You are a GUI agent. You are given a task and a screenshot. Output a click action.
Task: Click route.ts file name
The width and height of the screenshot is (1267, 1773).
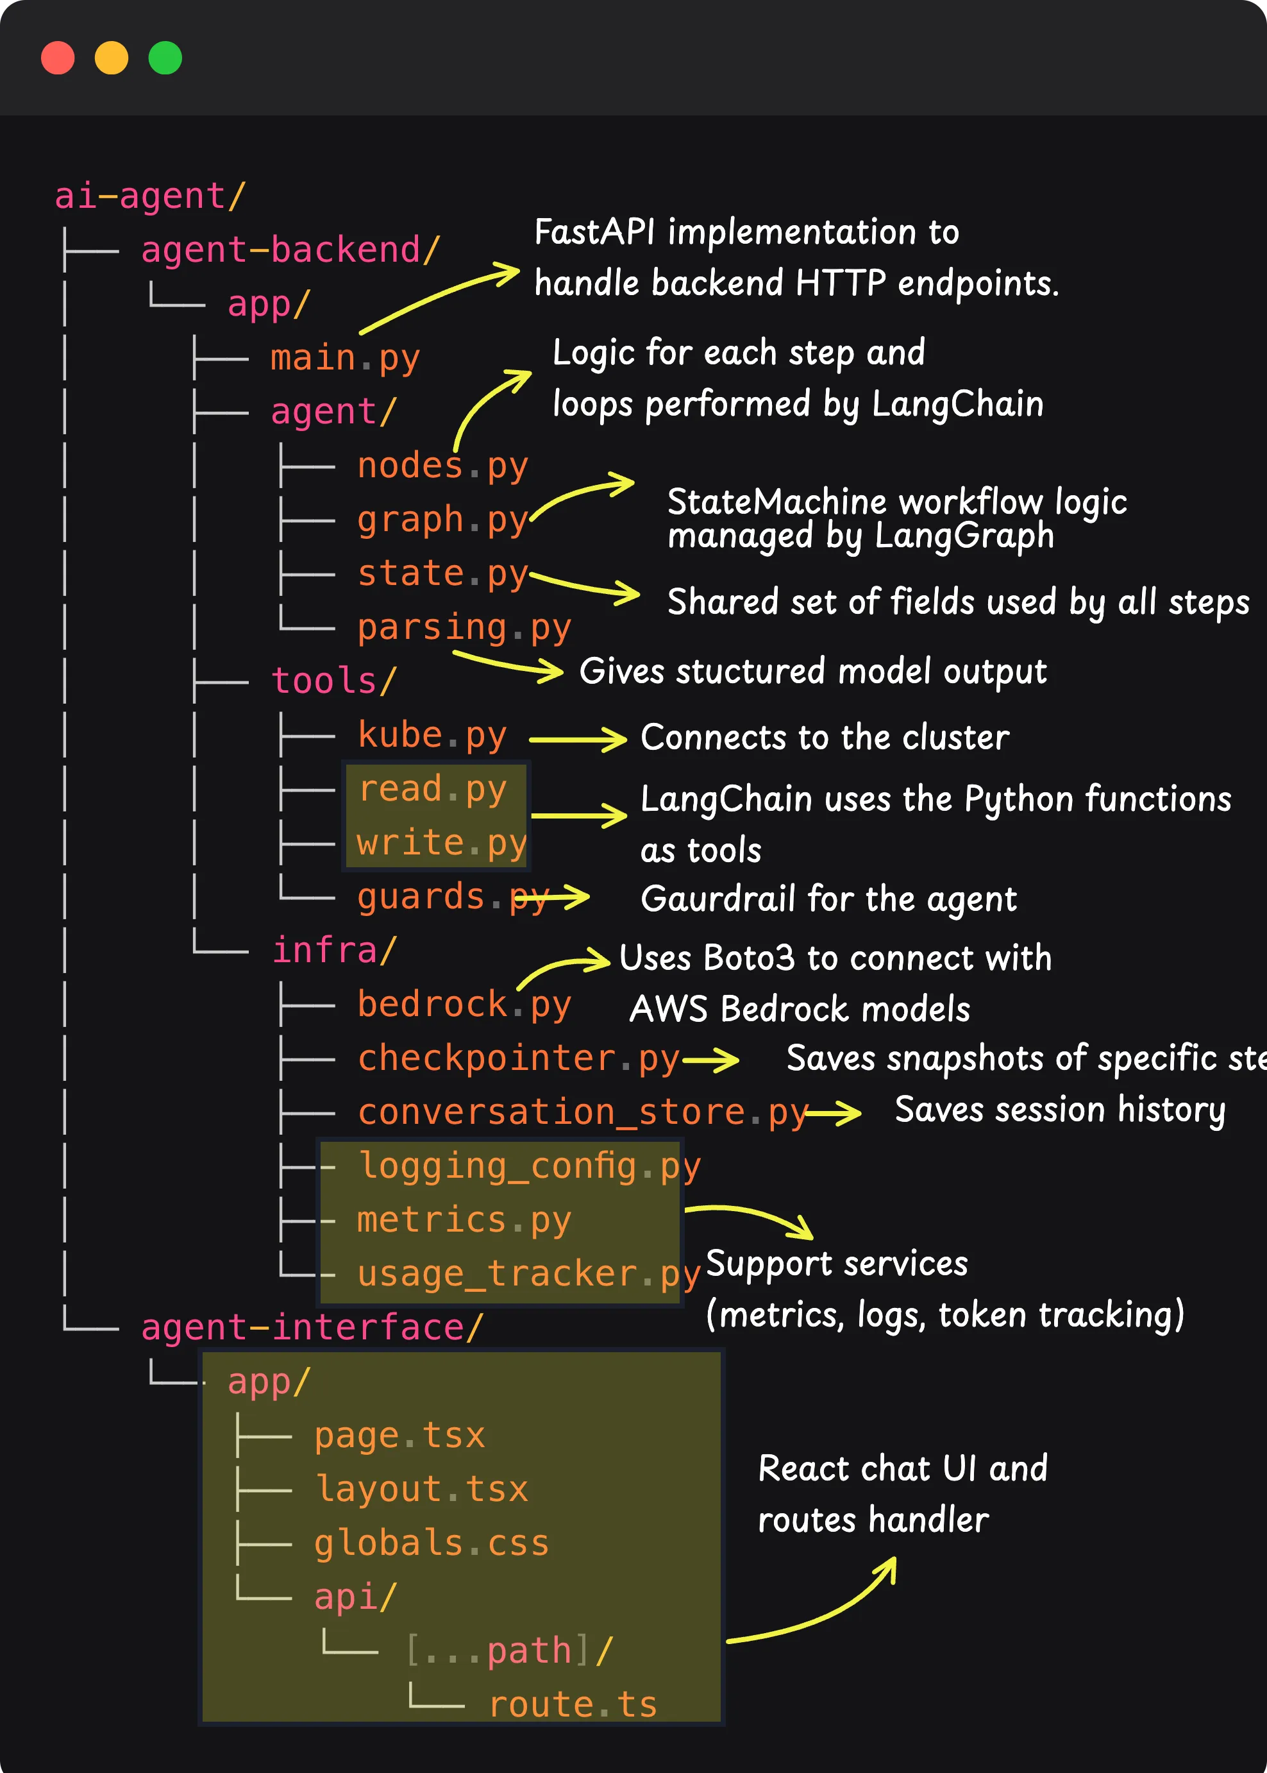tap(573, 1704)
